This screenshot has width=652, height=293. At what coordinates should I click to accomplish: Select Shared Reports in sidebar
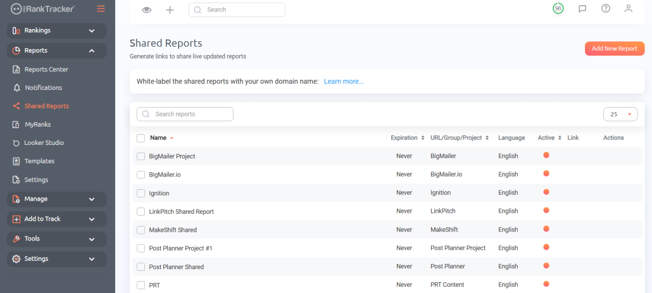pyautogui.click(x=47, y=106)
